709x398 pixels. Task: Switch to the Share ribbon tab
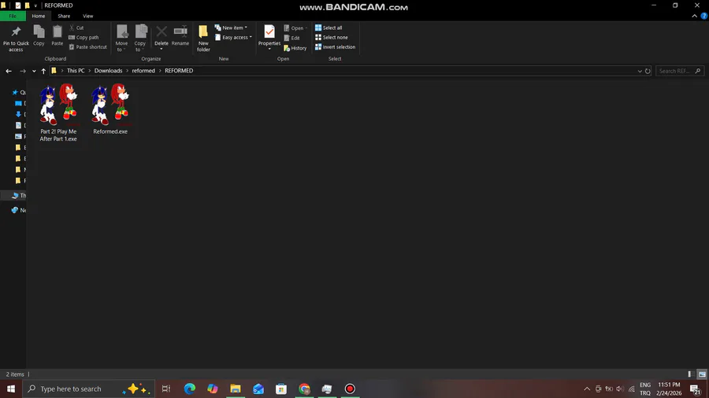click(x=64, y=16)
